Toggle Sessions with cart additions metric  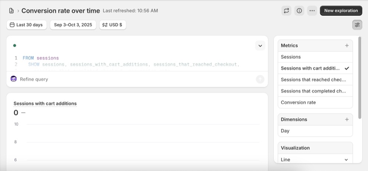click(x=315, y=68)
